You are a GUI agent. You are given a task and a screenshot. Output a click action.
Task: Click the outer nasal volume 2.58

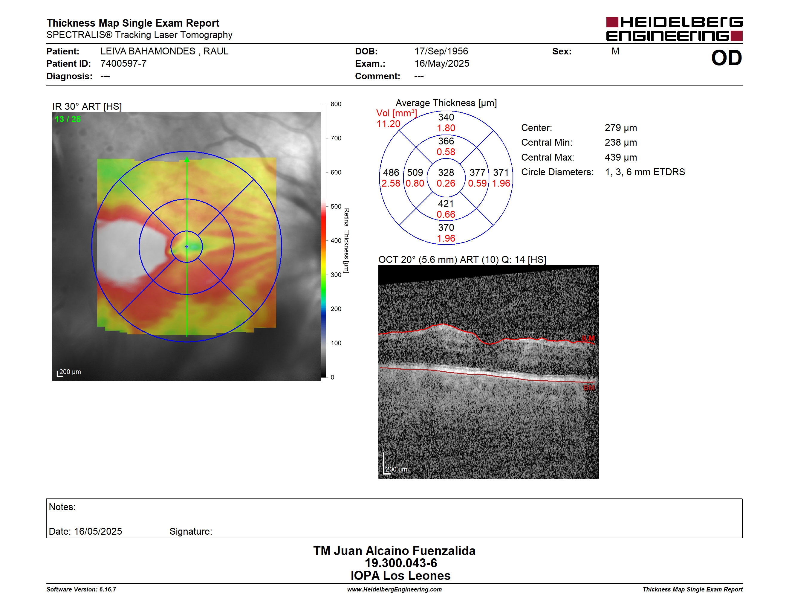coord(391,184)
